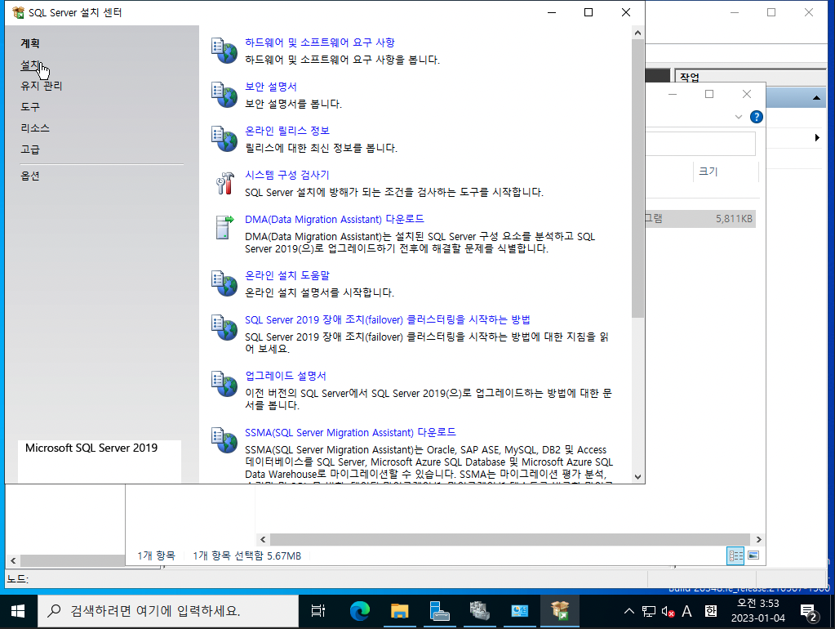Click the muted volume tray icon

(668, 611)
